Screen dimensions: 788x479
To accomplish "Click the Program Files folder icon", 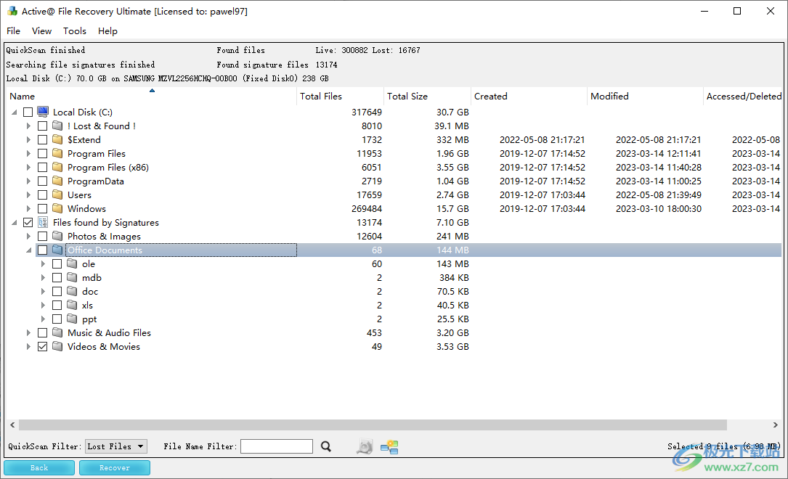I will [58, 153].
